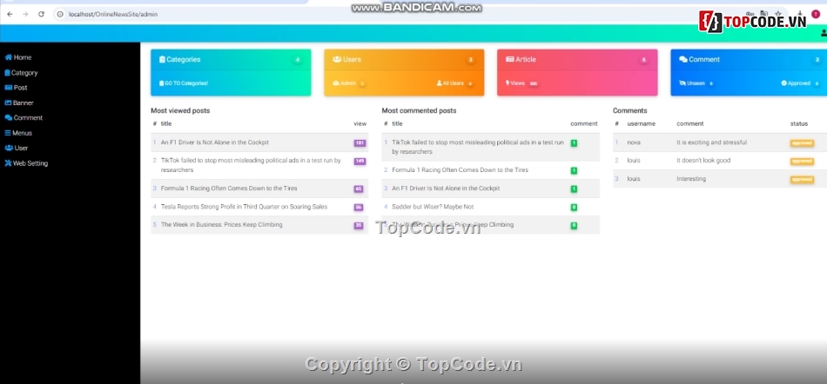This screenshot has height=384, width=827.
Task: Click the speech bubbles icon on Comment card header
Action: point(683,59)
